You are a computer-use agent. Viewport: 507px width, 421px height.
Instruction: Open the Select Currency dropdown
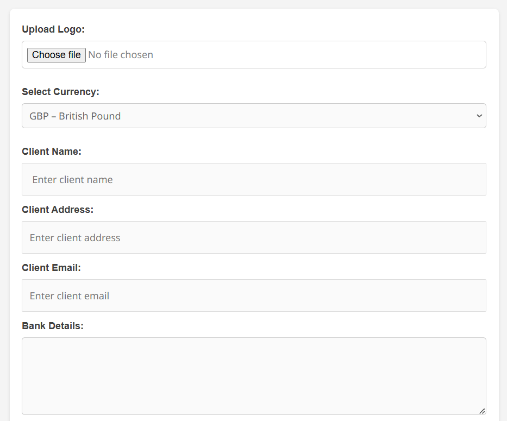click(x=253, y=116)
